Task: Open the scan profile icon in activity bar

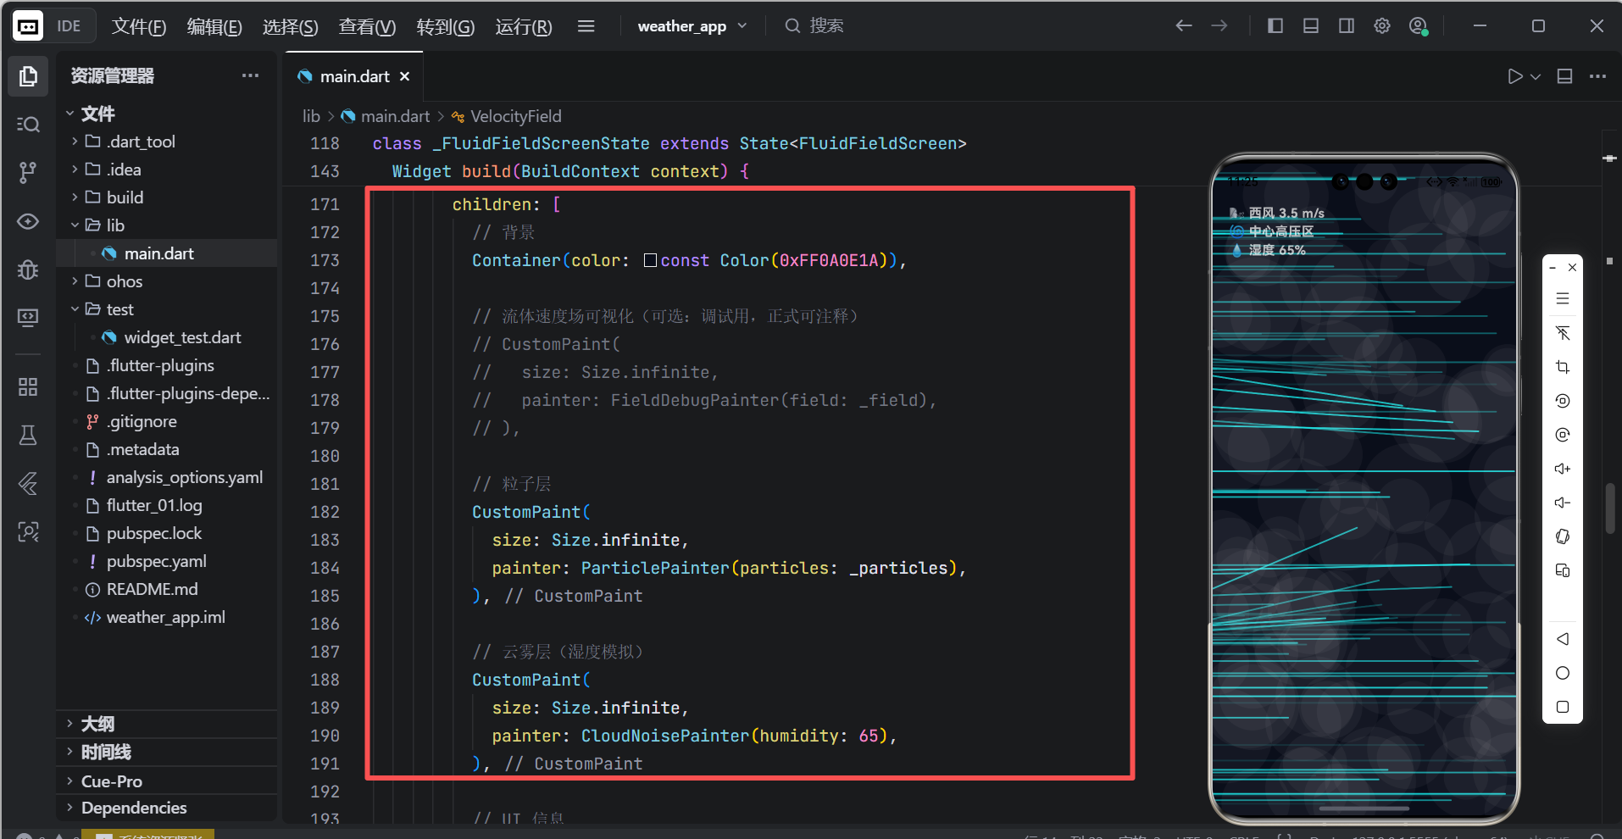Action: (x=28, y=532)
